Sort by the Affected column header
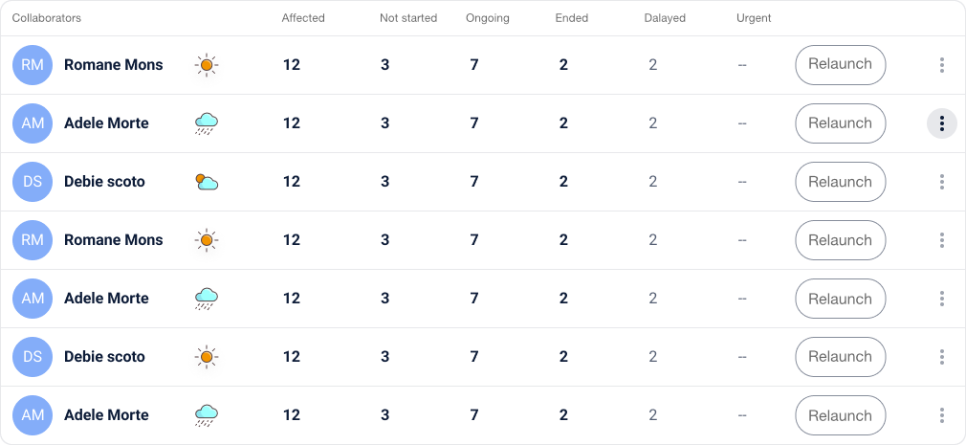 (303, 18)
